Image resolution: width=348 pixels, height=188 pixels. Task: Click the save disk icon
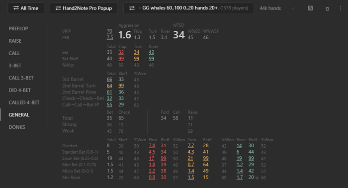click(310, 8)
